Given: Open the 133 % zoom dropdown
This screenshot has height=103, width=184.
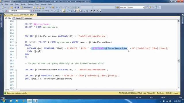Looking at the screenshot, I should tap(11, 90).
